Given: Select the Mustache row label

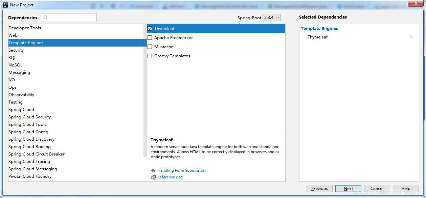Looking at the screenshot, I should click(164, 47).
